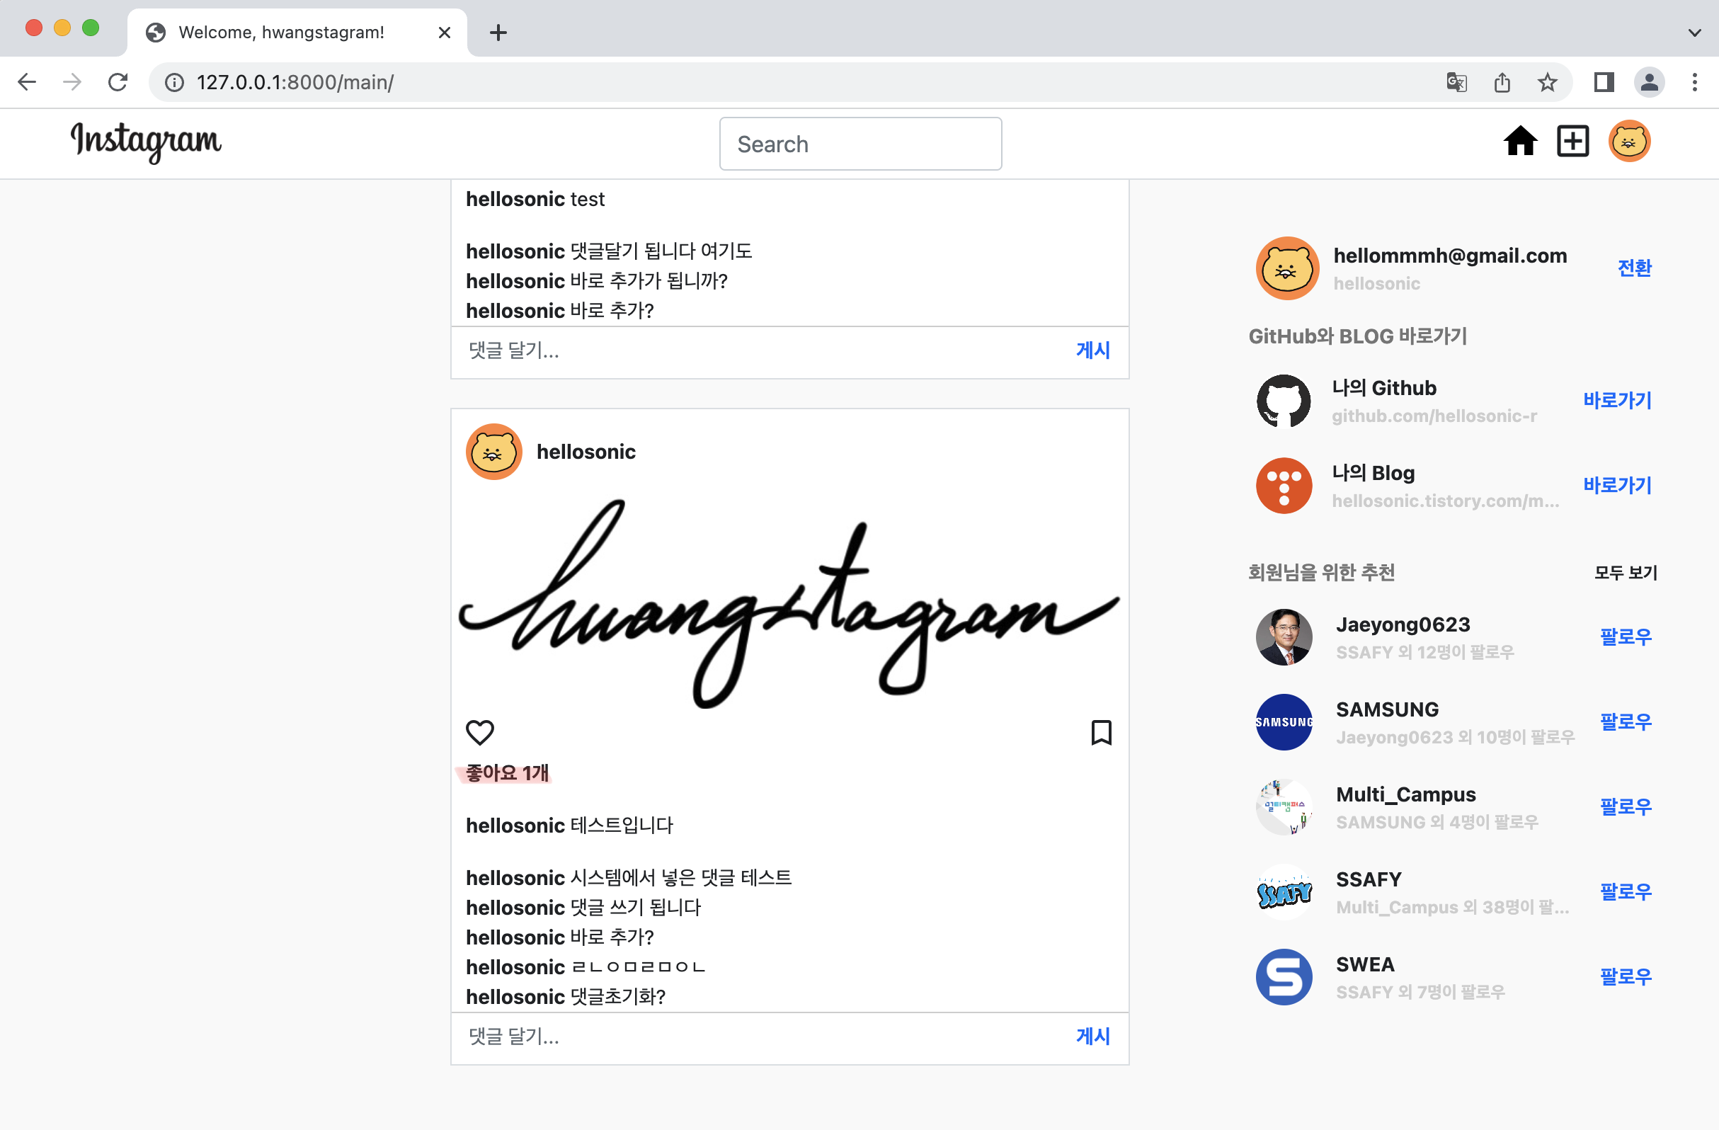
Task: Like the hwangstagram post with heart icon
Action: click(479, 732)
